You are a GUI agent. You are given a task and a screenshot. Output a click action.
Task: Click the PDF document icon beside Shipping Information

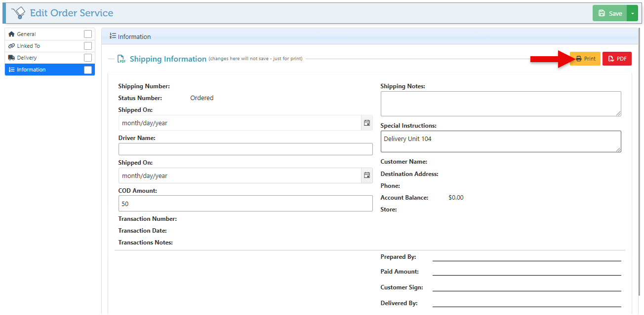point(121,59)
